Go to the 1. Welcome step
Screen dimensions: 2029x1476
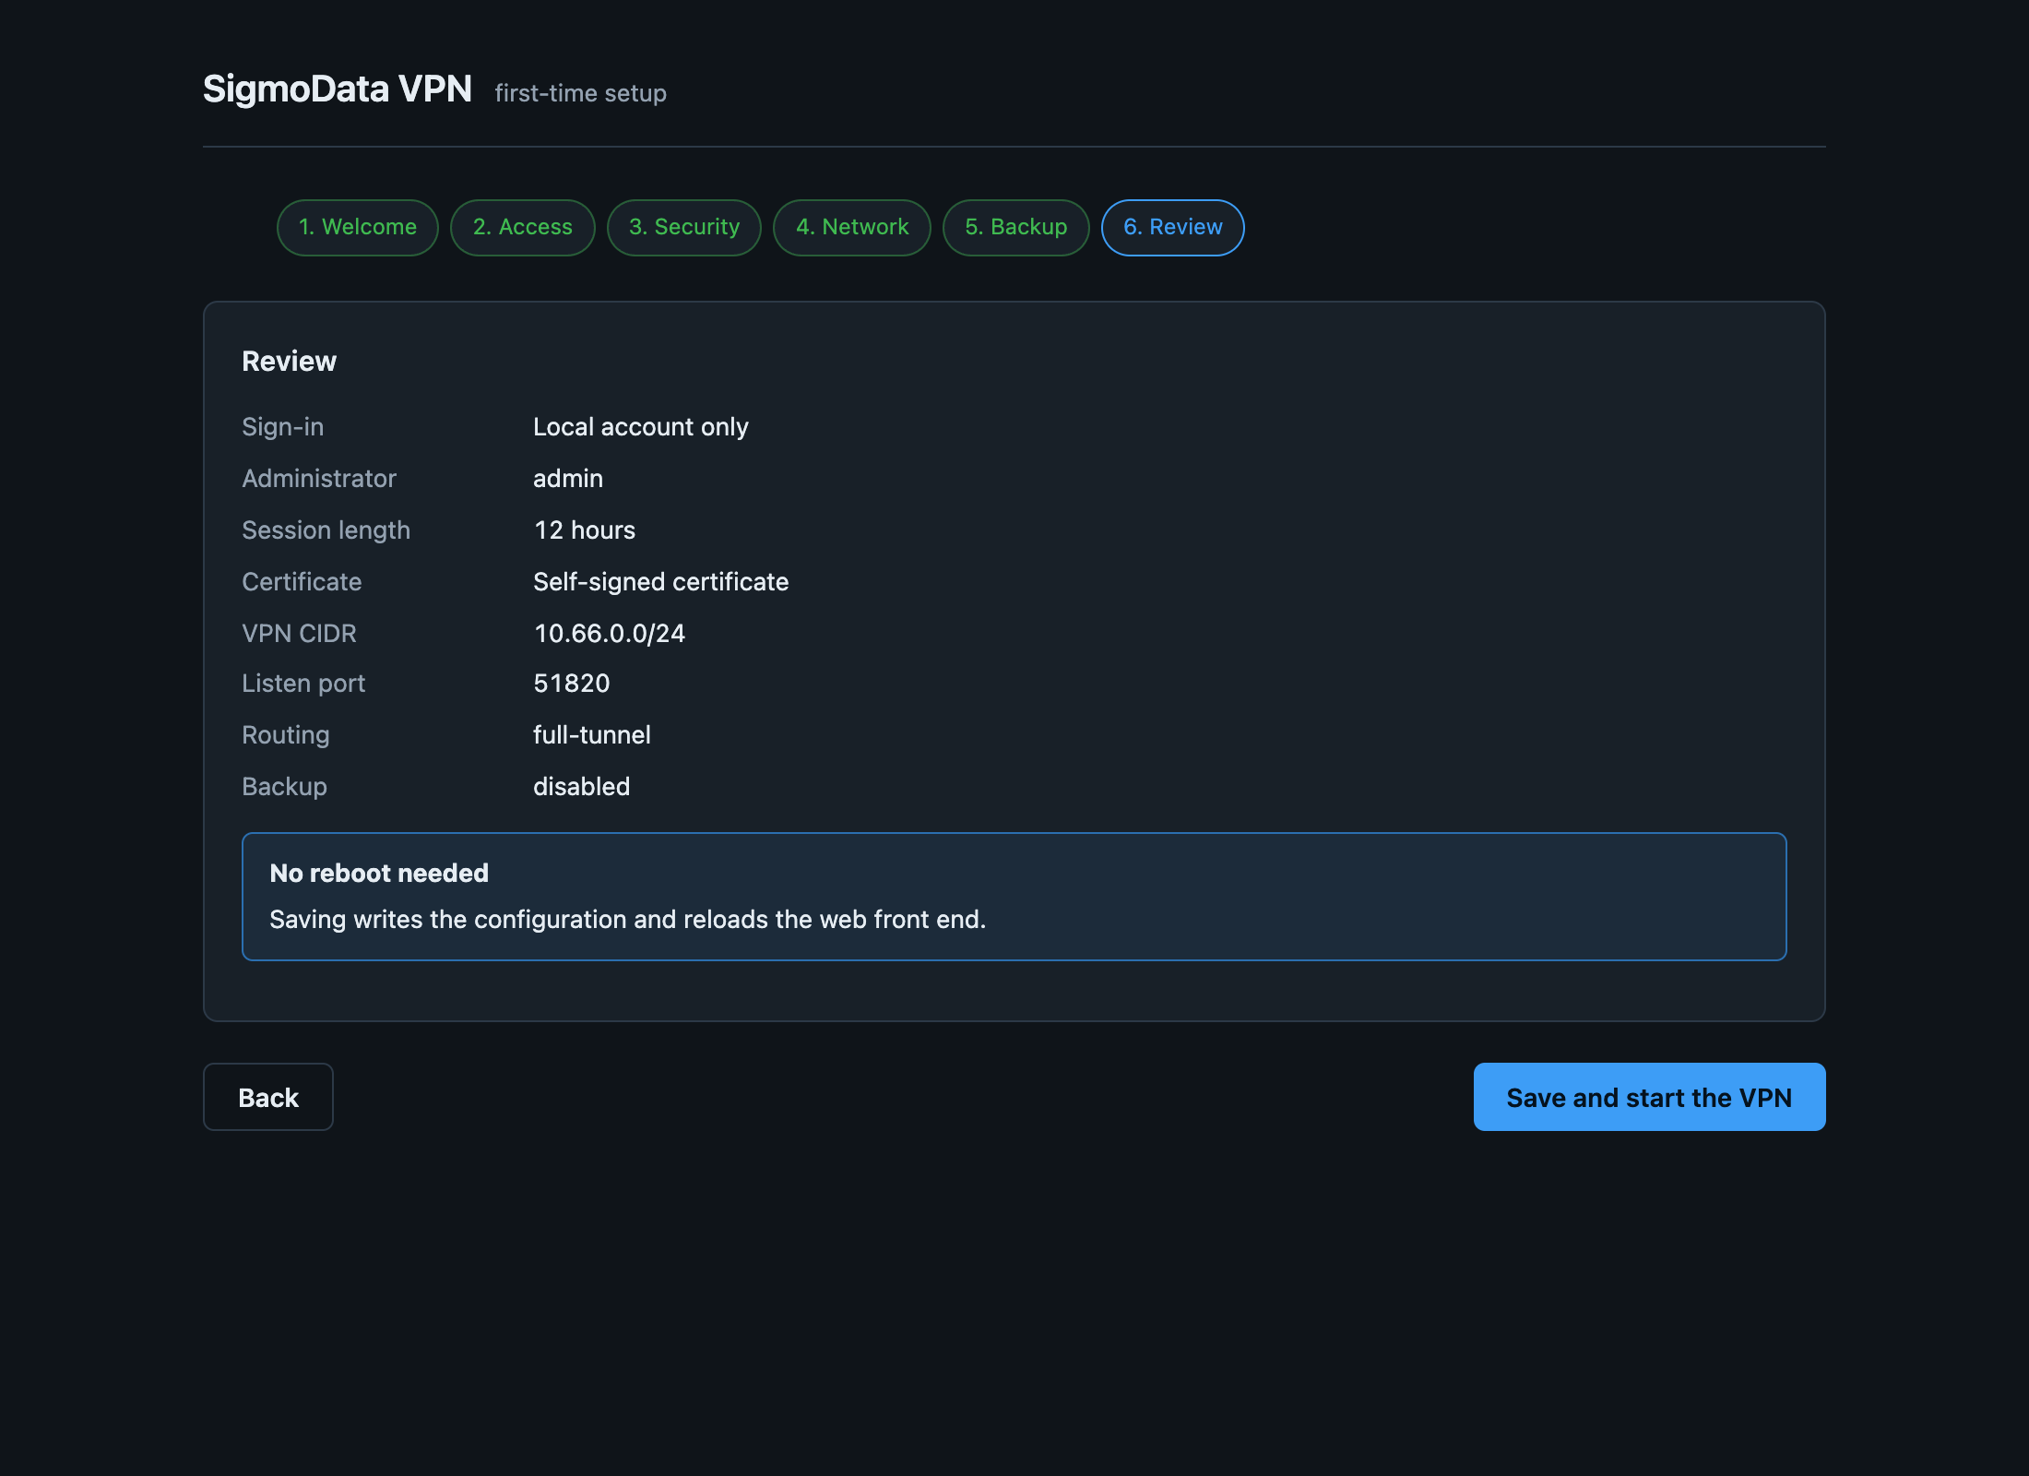[358, 228]
